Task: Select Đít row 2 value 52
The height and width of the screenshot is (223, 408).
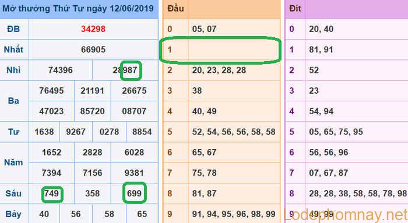Action: pyautogui.click(x=314, y=70)
